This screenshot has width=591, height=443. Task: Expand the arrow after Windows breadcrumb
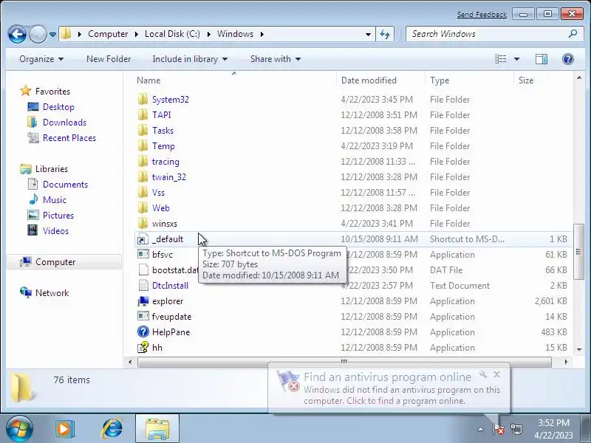click(x=262, y=34)
